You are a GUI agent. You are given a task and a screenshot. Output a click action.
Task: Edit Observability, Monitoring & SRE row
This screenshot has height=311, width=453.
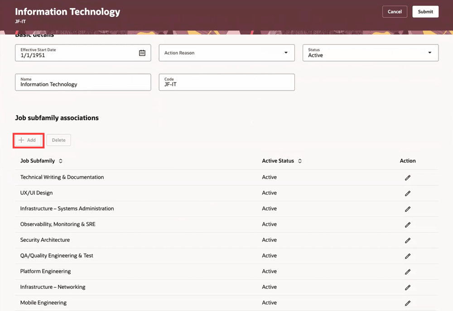(x=408, y=225)
